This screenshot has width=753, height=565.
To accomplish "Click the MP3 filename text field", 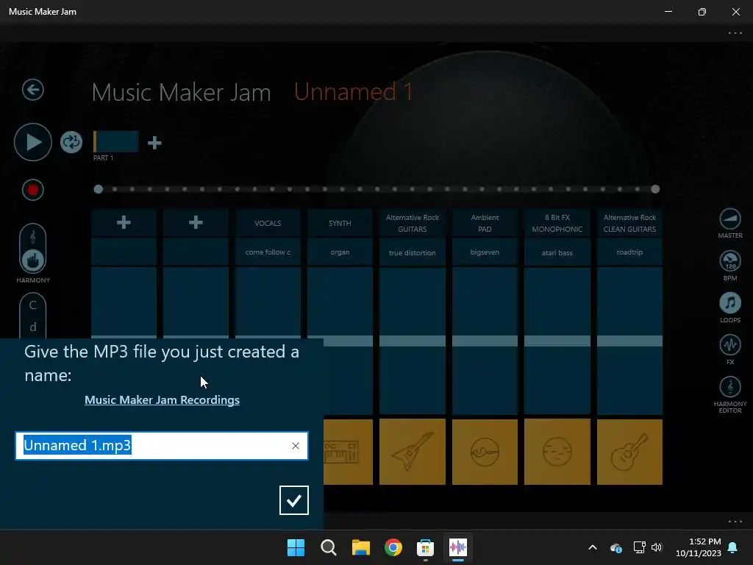I will pyautogui.click(x=162, y=446).
